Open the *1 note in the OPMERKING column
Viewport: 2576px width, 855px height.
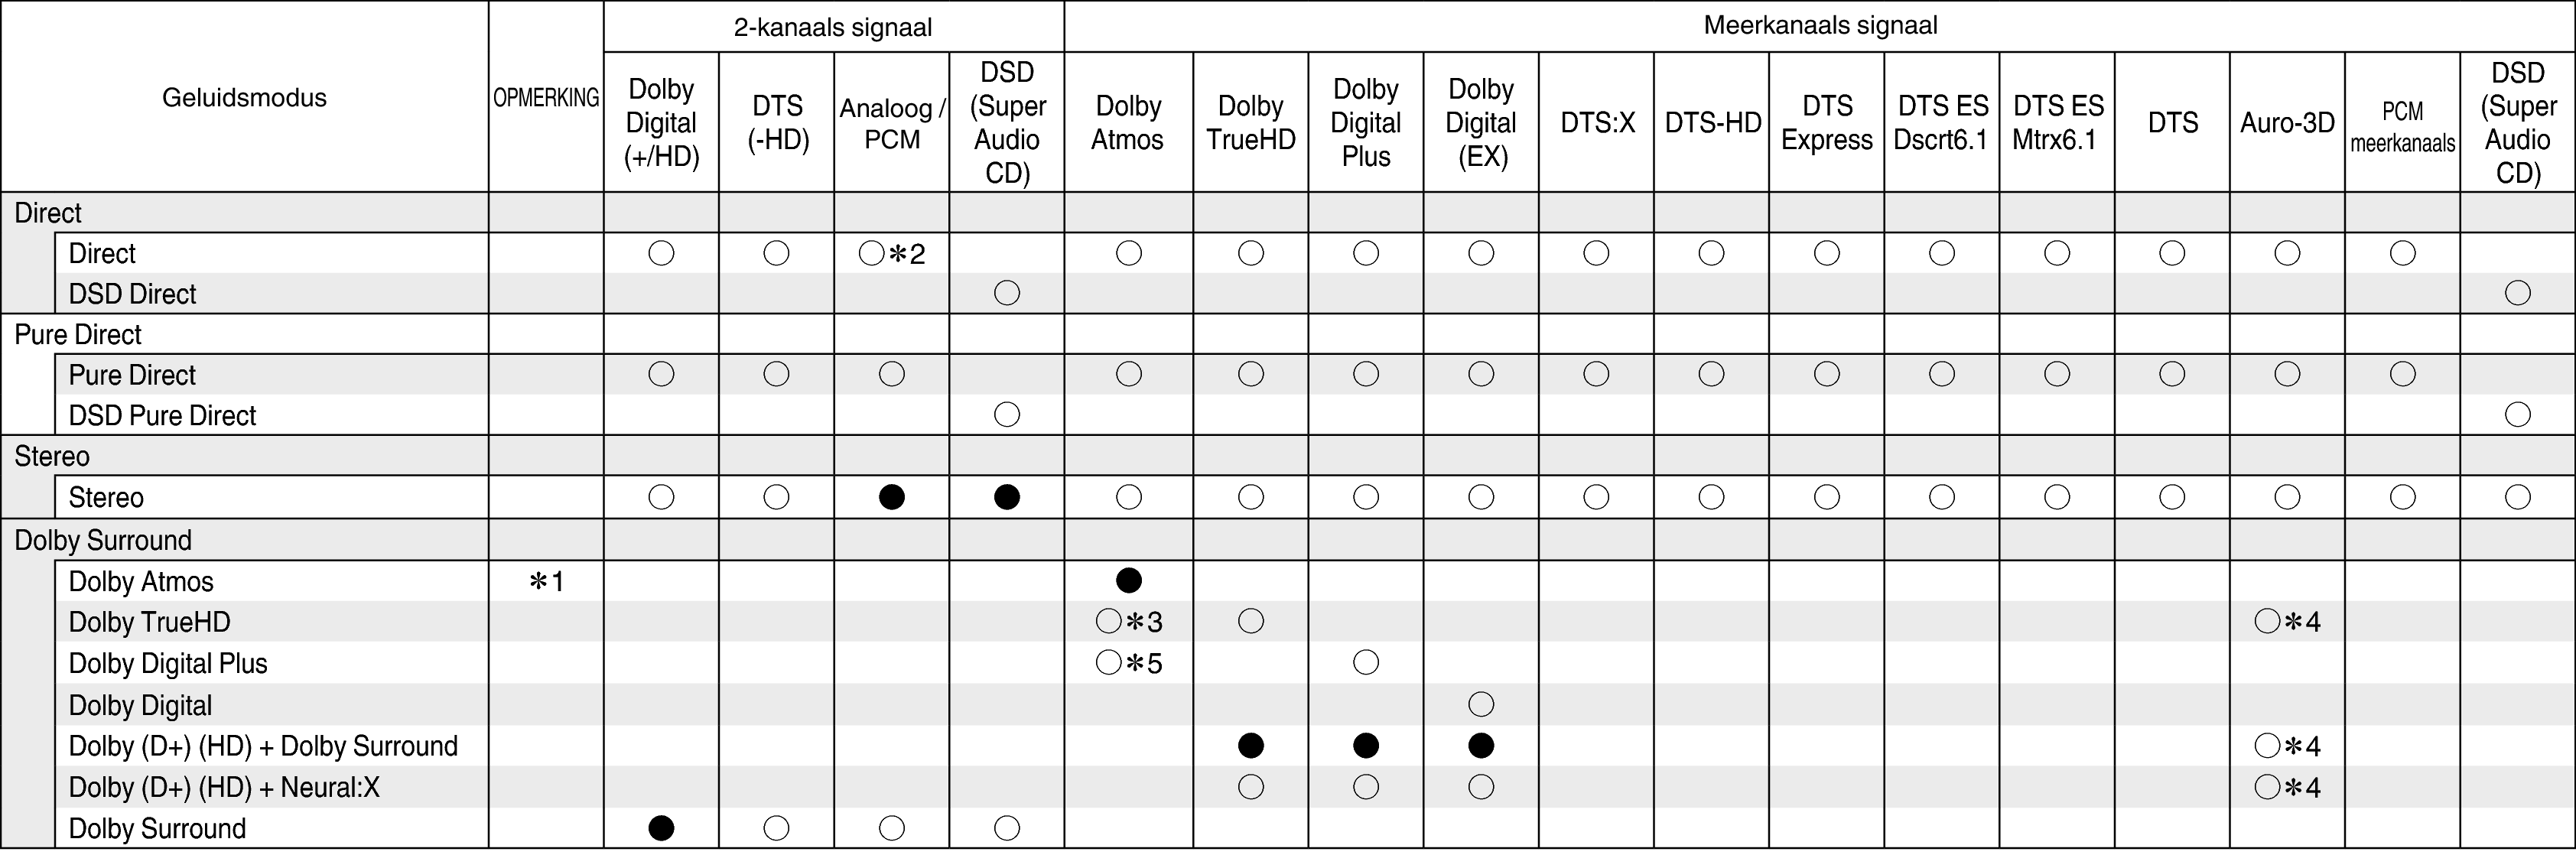pos(546,581)
